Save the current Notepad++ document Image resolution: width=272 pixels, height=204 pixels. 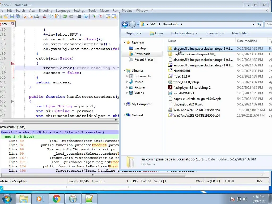click(12, 16)
